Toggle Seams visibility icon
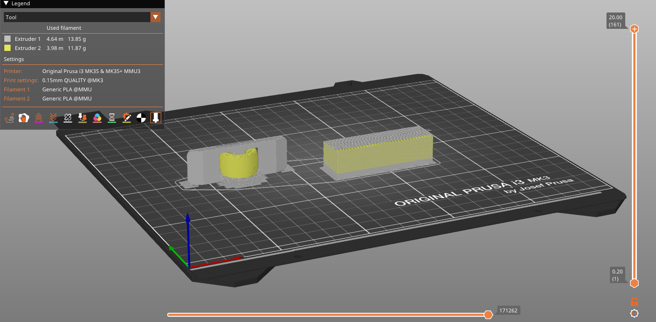 click(x=68, y=118)
